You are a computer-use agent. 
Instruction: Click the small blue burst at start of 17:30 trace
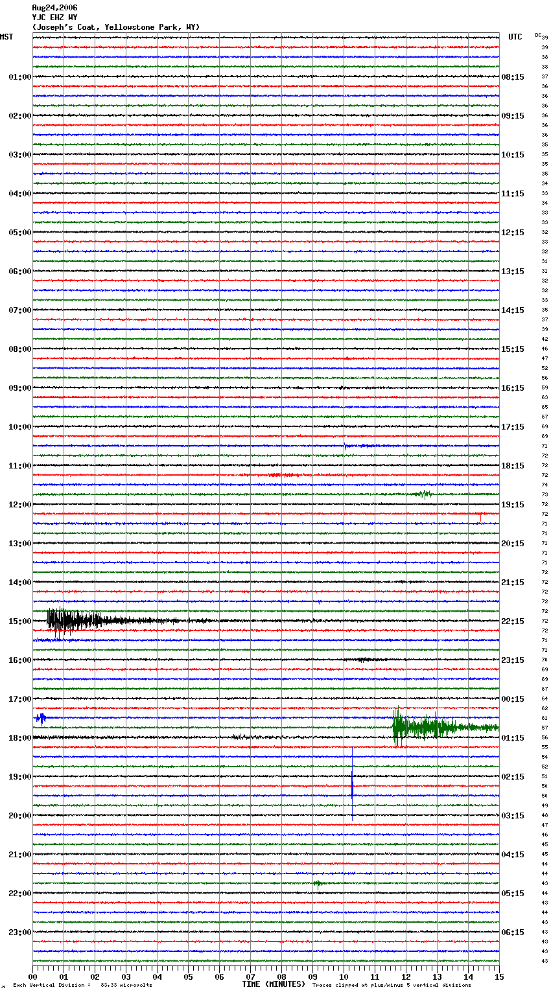(x=41, y=718)
